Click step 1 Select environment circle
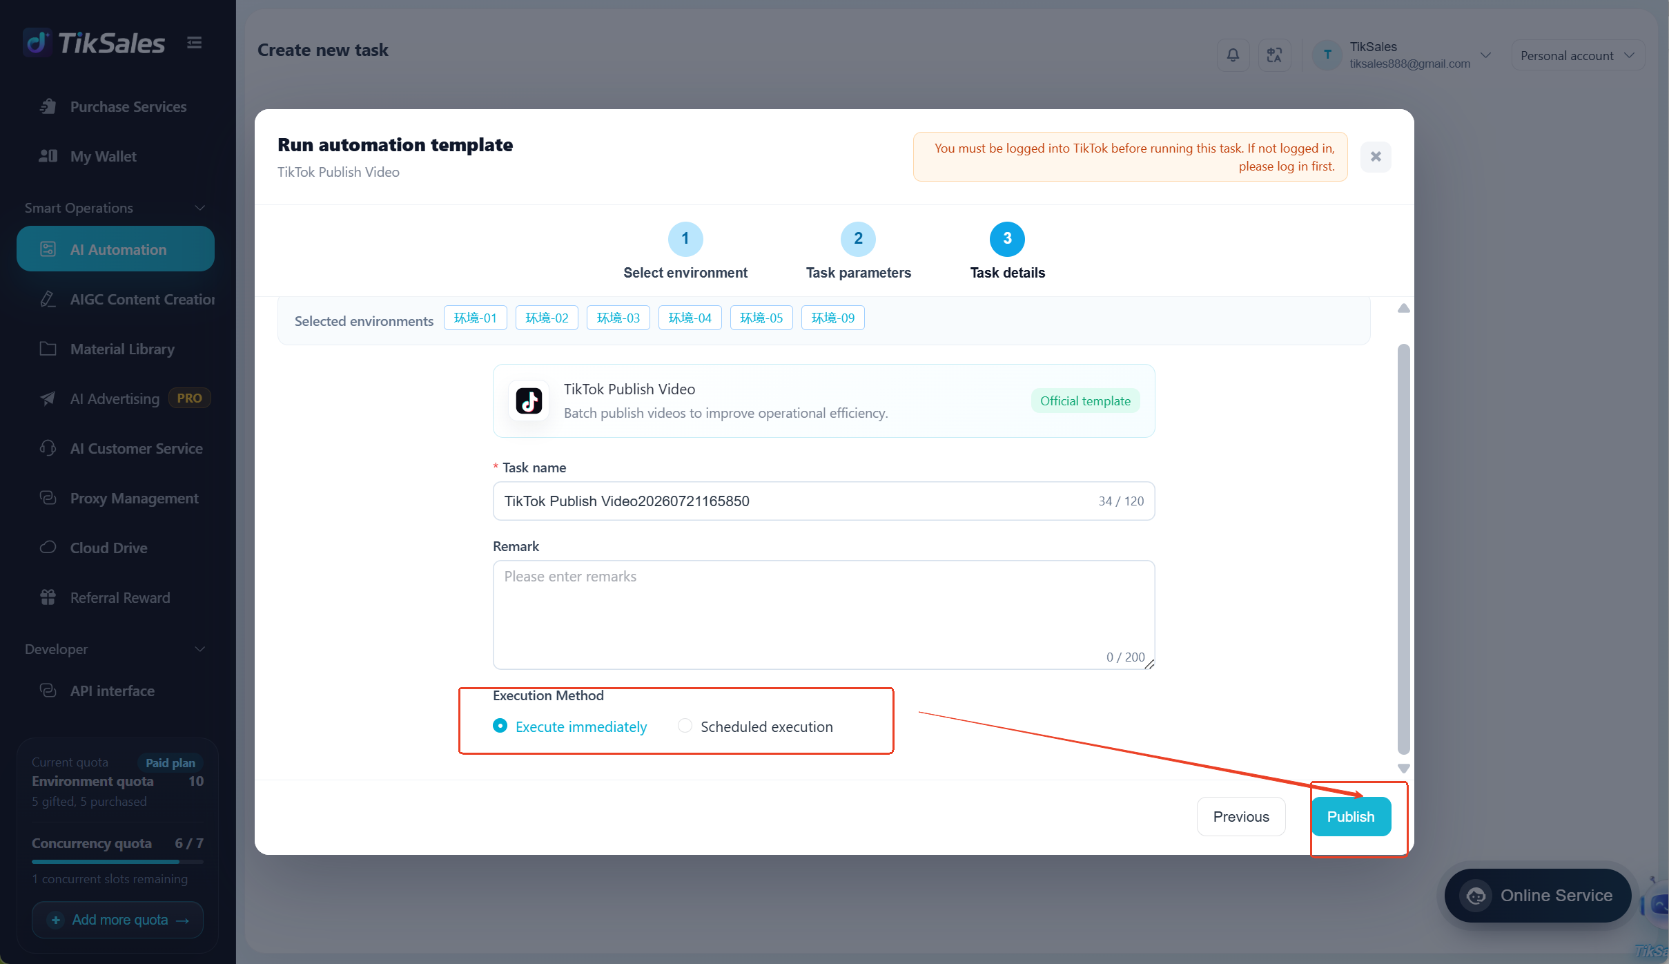Screen dimensions: 1669x964 685,239
